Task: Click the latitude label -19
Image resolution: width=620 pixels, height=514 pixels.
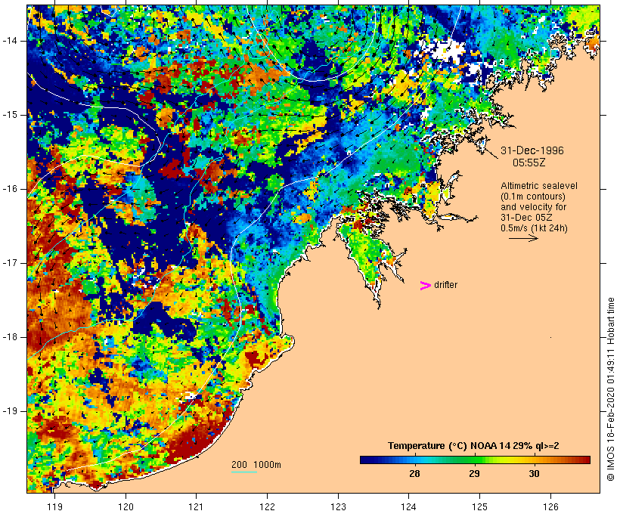Action: click(x=10, y=411)
